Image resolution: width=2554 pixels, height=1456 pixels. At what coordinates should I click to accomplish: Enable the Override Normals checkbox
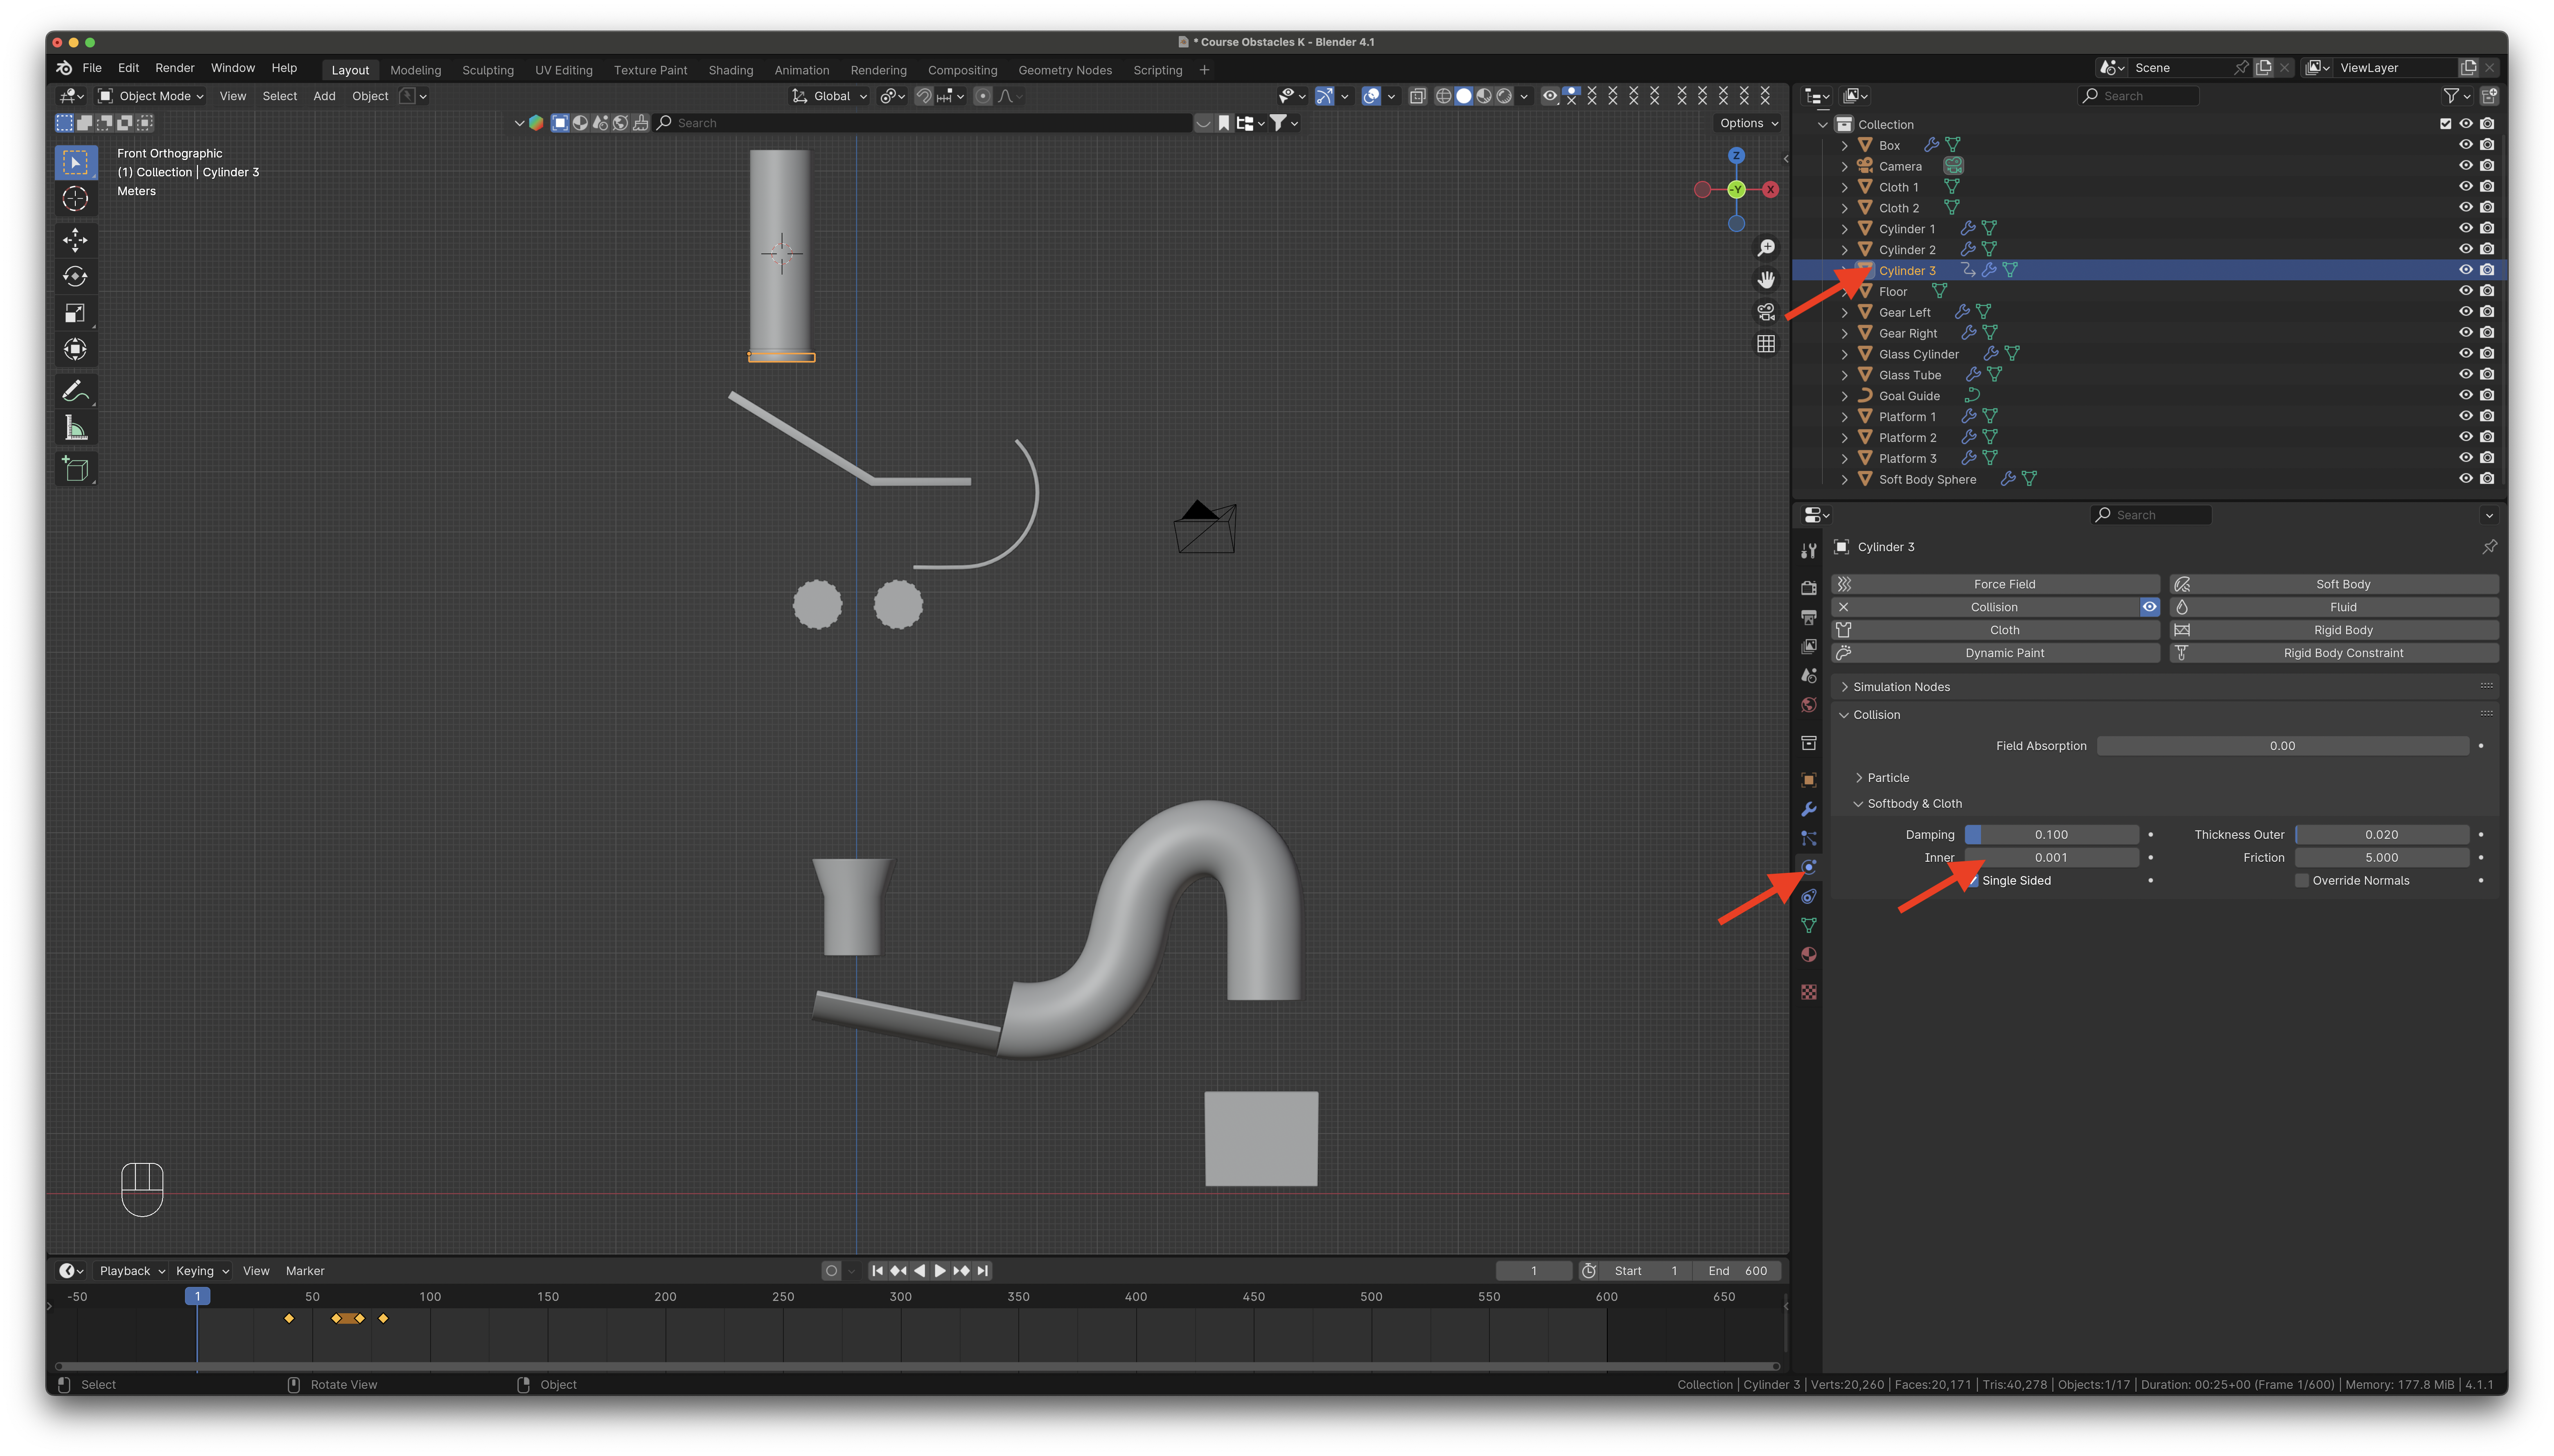[x=2301, y=881]
